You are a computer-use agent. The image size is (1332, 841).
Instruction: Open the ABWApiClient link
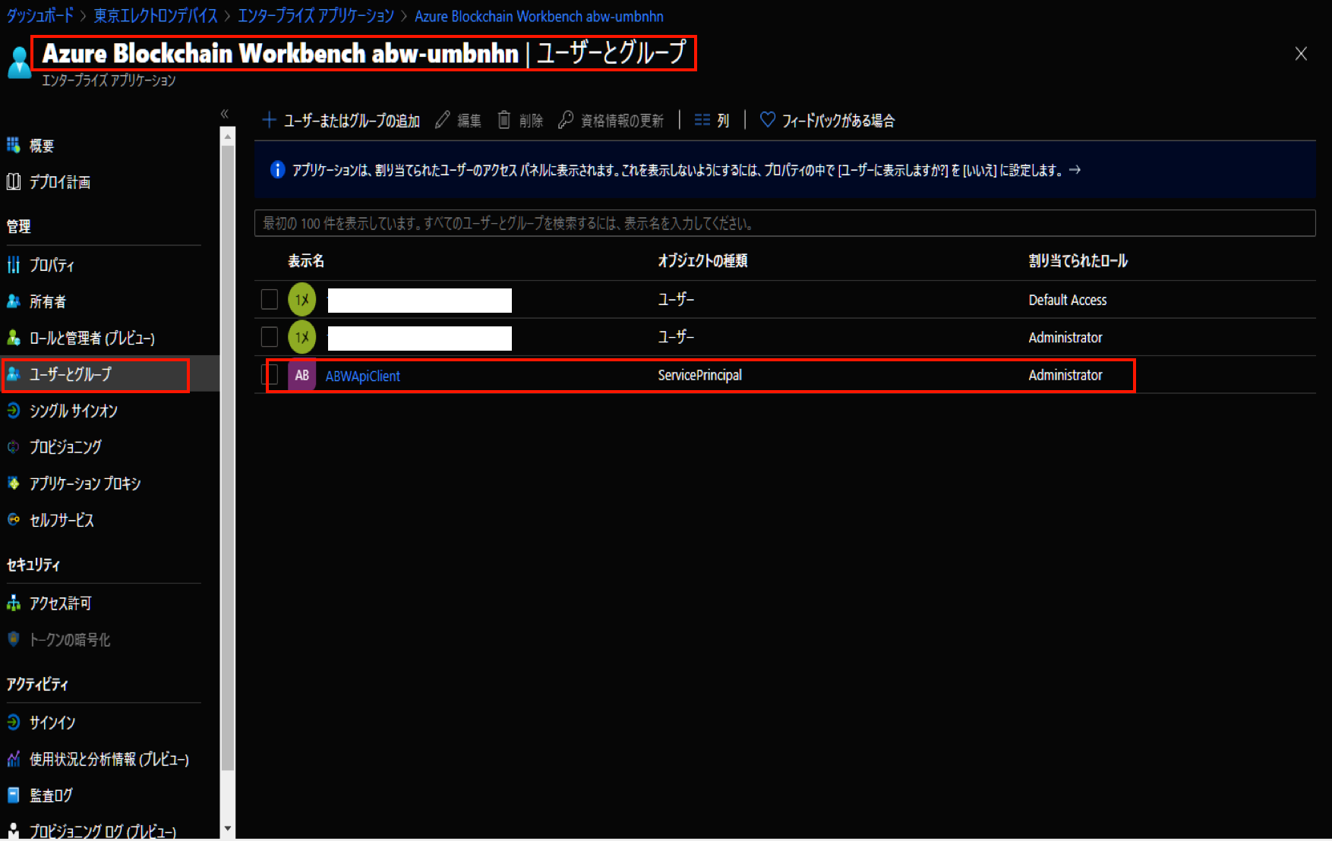(362, 376)
